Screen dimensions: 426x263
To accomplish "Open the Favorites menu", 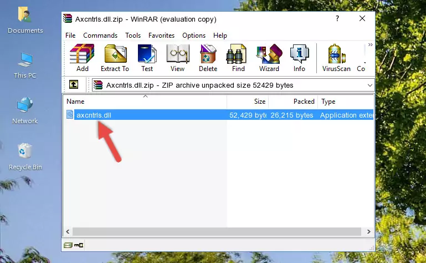I will click(161, 36).
